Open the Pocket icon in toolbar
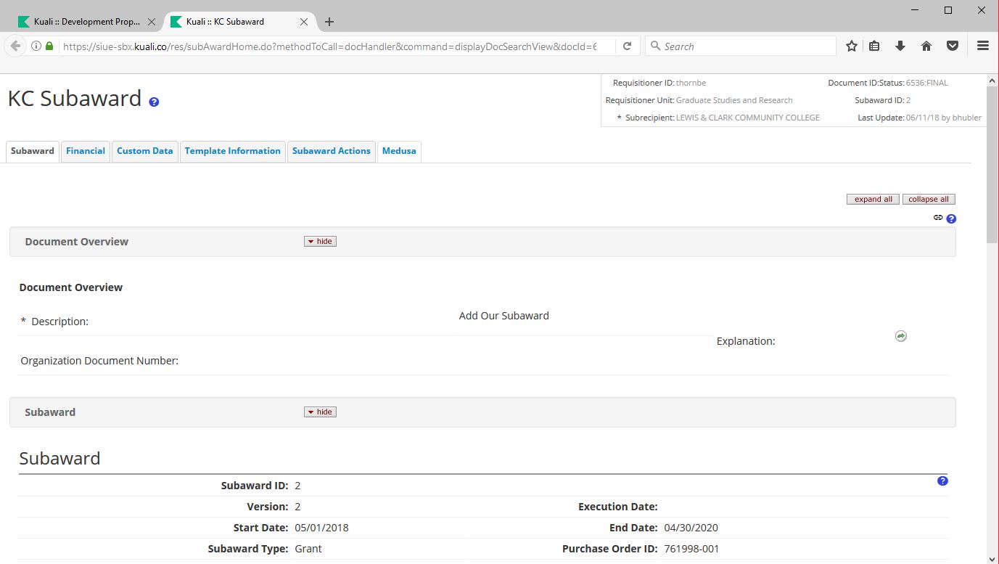 953,46
